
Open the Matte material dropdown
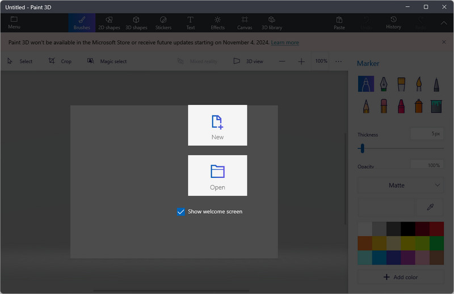coord(401,185)
